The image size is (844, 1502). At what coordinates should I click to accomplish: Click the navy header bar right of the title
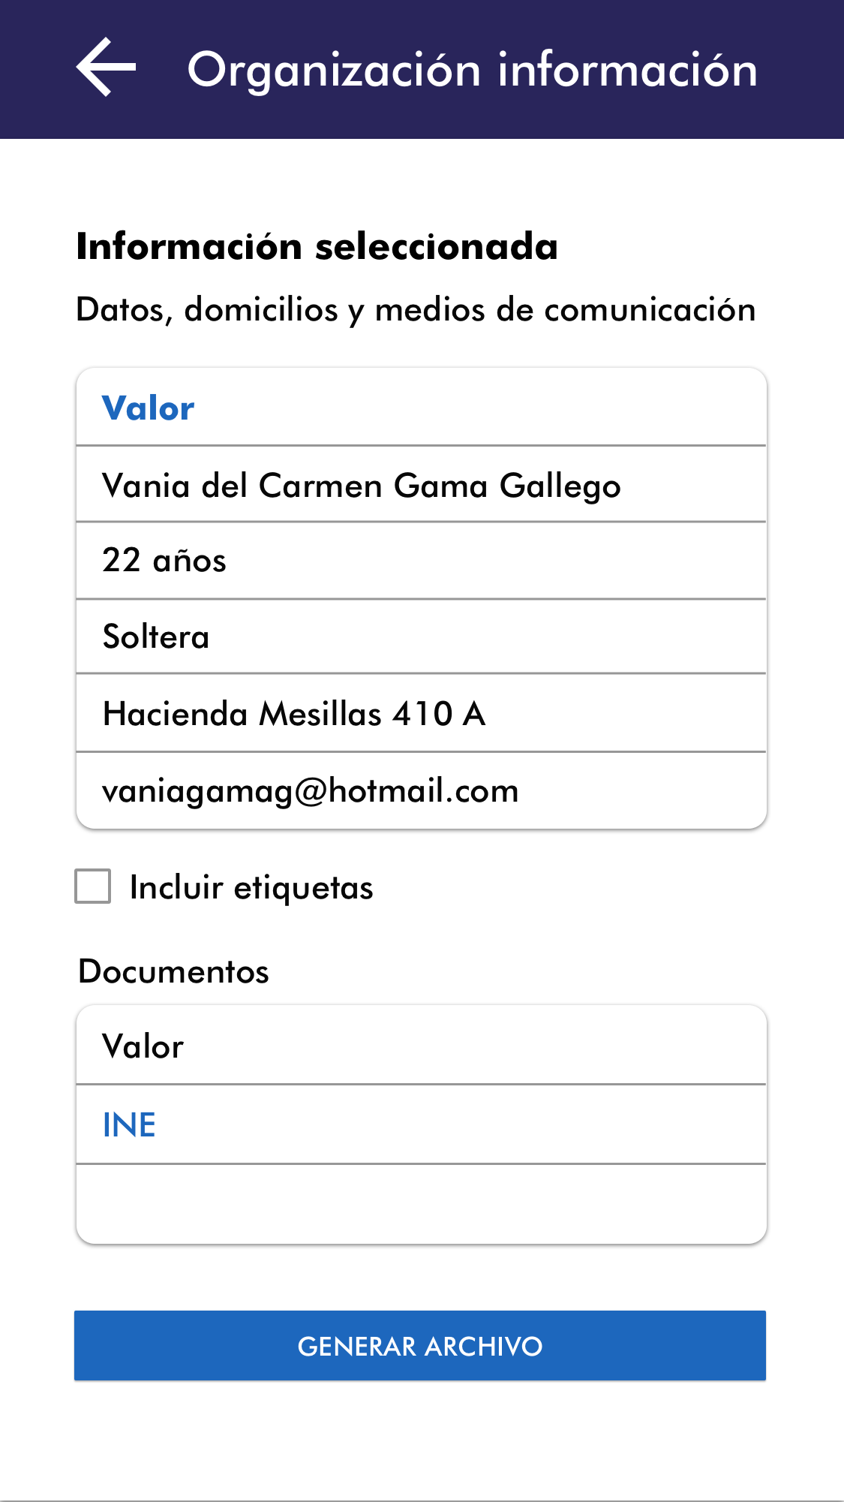(x=803, y=69)
